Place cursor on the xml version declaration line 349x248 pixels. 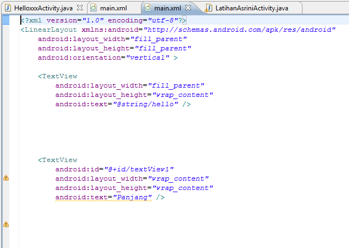[x=103, y=20]
